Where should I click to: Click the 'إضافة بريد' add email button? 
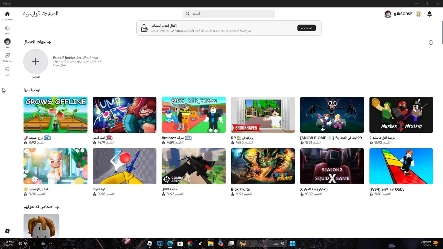pyautogui.click(x=306, y=28)
